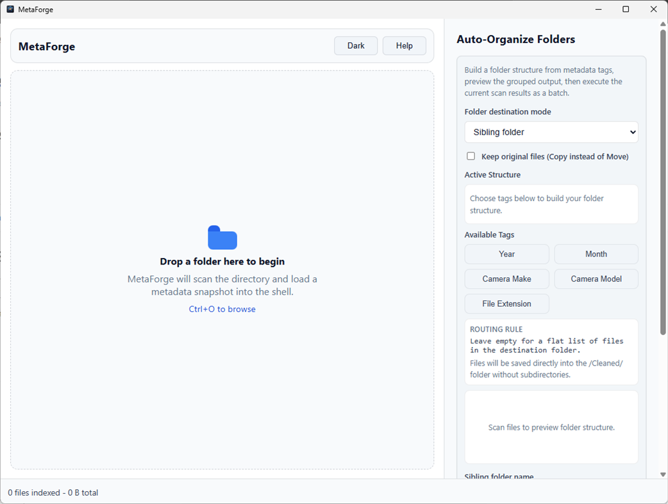Viewport: 668px width, 504px height.
Task: Select the Camera Make tag
Action: (506, 279)
